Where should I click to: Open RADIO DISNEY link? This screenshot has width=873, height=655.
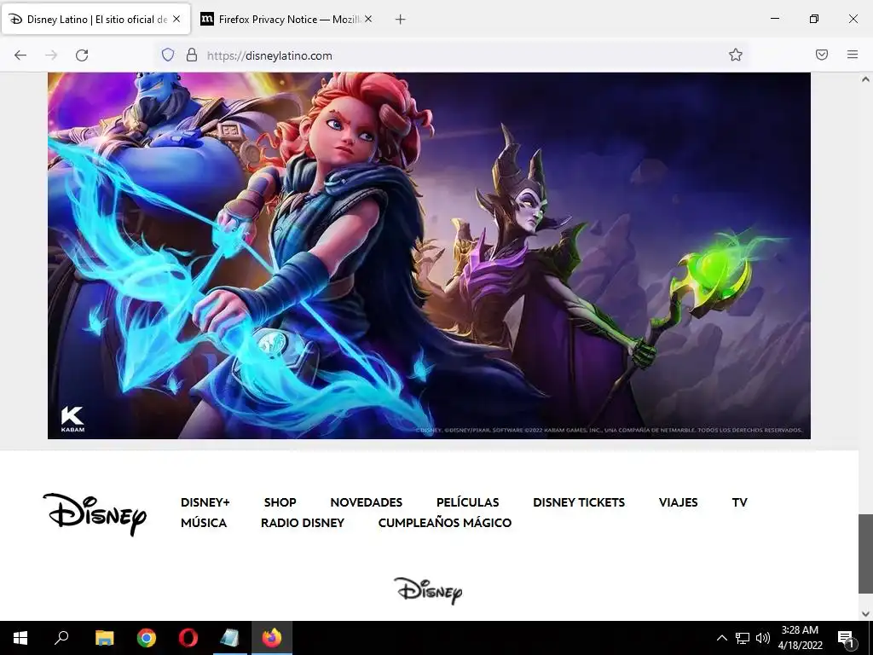click(x=303, y=523)
